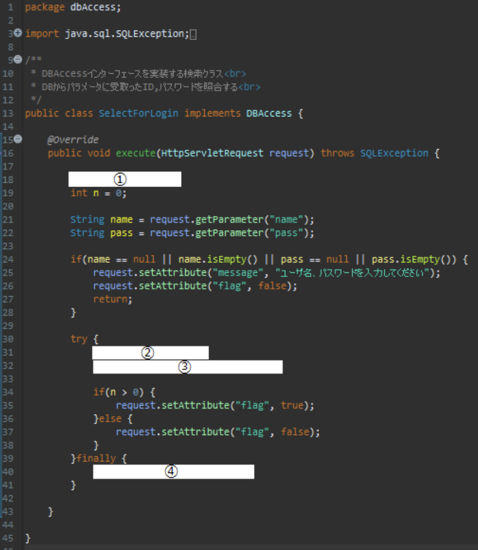Click pass.isEmpty() in the if condition
The height and width of the screenshot is (550, 478).
coord(411,259)
